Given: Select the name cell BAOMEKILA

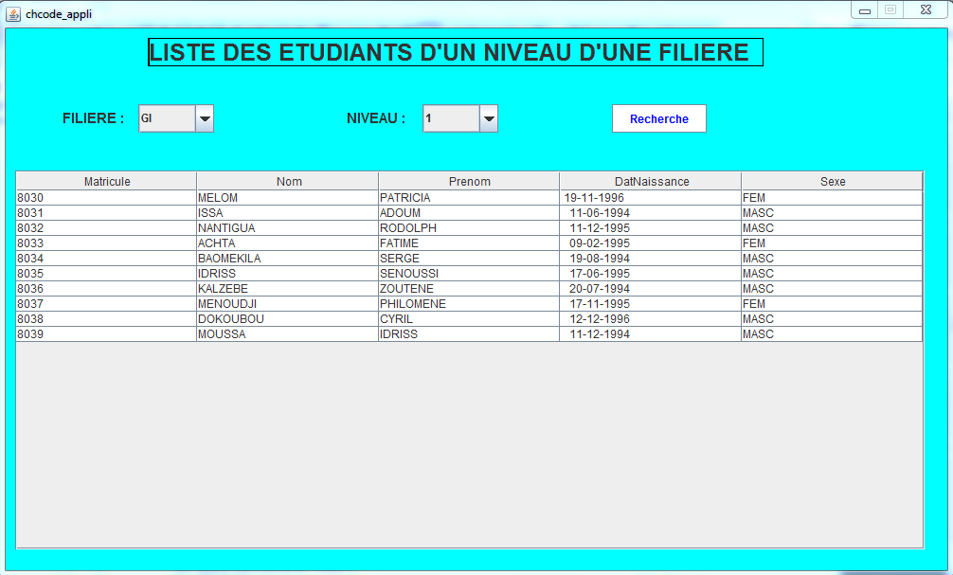Looking at the screenshot, I should tap(287, 259).
